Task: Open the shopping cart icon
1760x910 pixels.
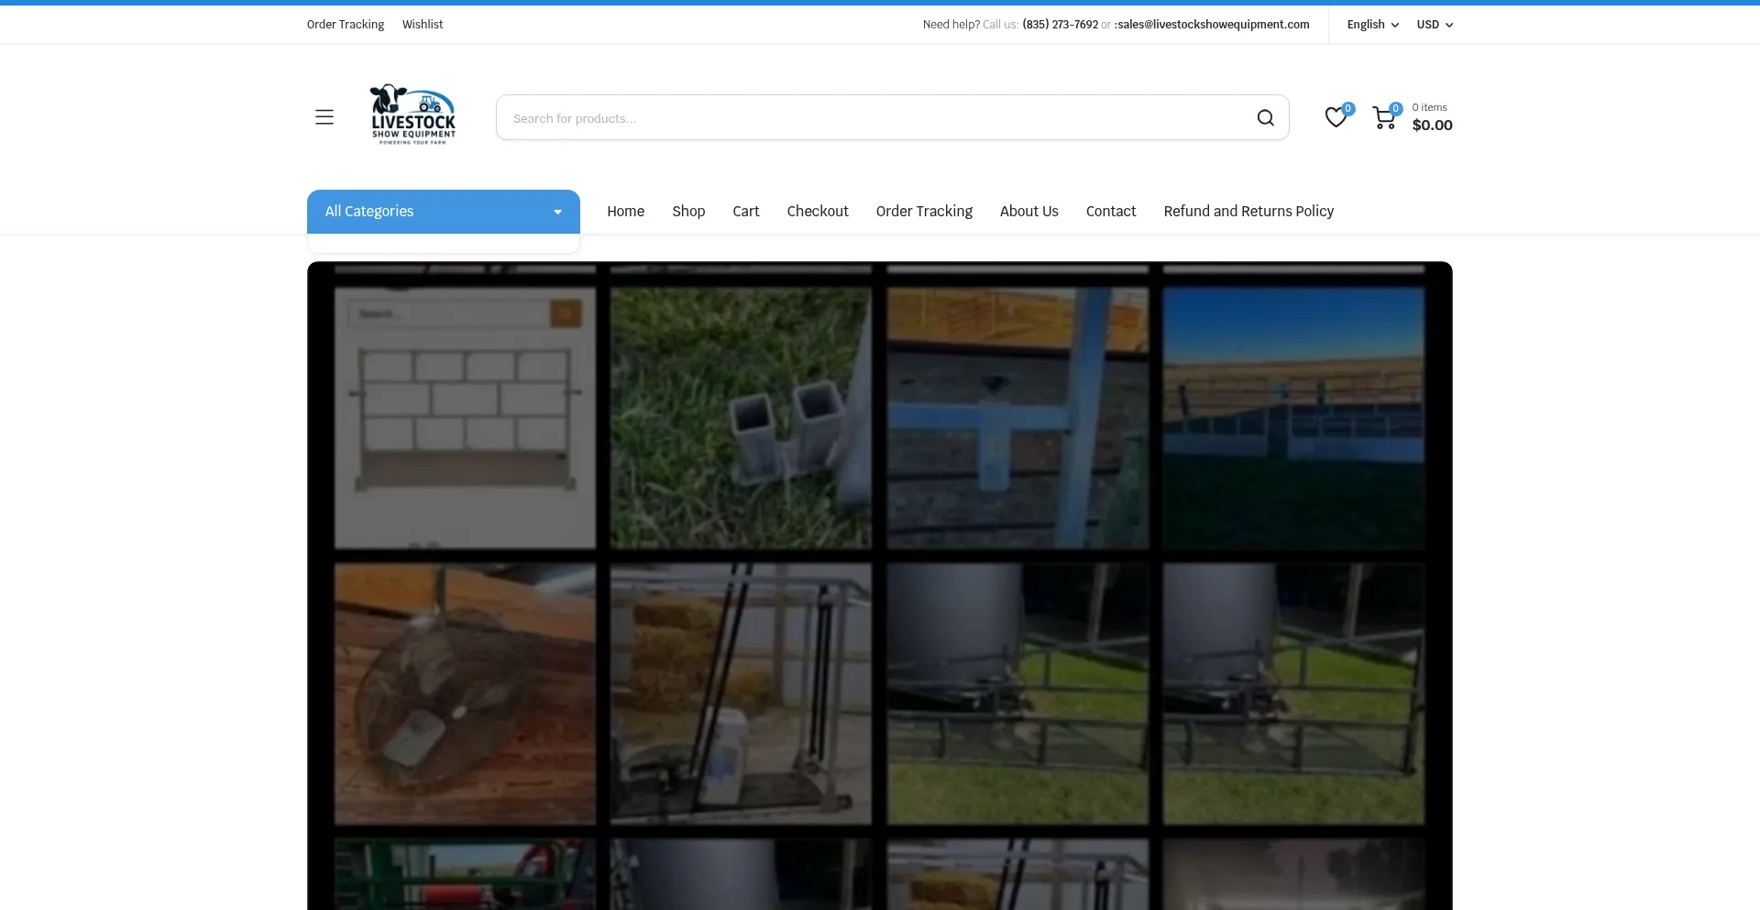Action: click(1383, 117)
